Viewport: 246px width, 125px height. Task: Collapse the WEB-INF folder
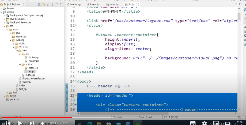pyautogui.click(x=14, y=47)
